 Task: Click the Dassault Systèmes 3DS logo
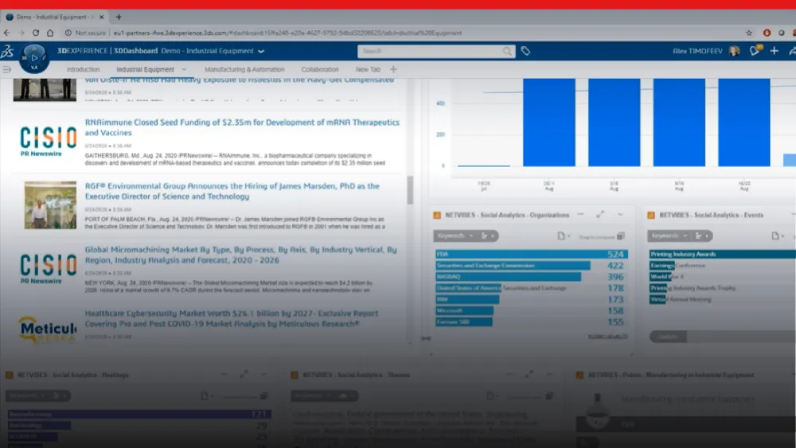tap(8, 51)
